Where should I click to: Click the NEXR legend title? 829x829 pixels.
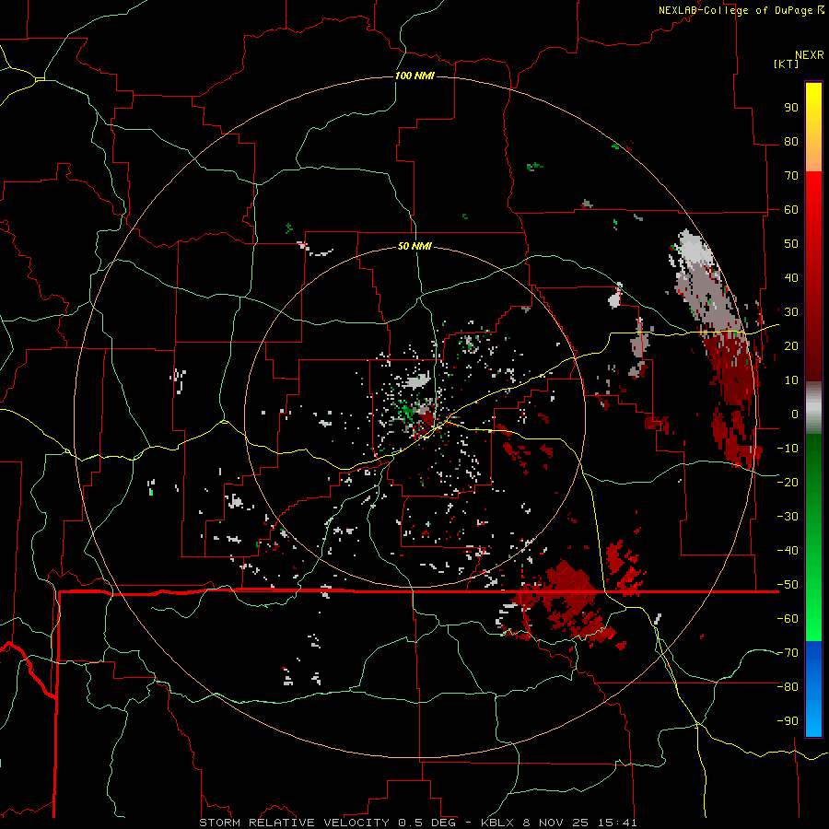(x=810, y=55)
